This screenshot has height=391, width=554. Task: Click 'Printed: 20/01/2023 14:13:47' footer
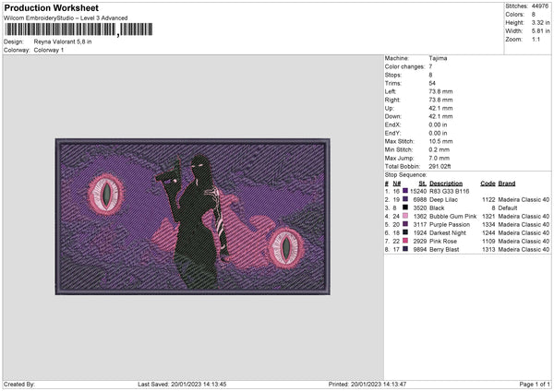click(x=367, y=384)
